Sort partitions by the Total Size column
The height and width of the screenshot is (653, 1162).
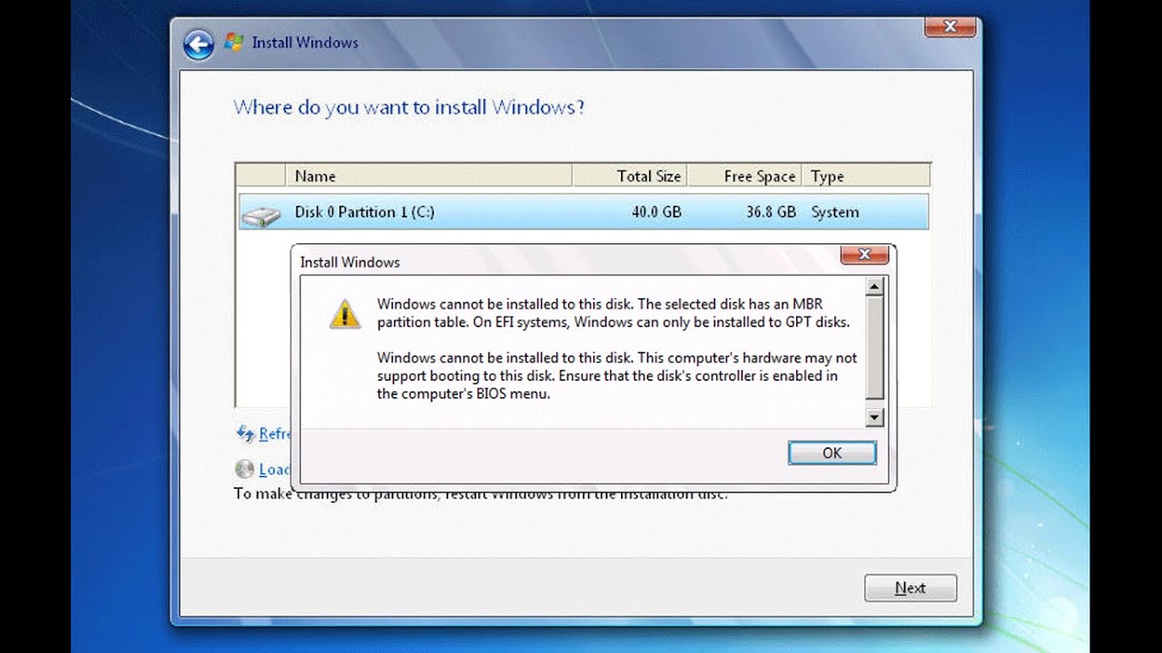(629, 176)
